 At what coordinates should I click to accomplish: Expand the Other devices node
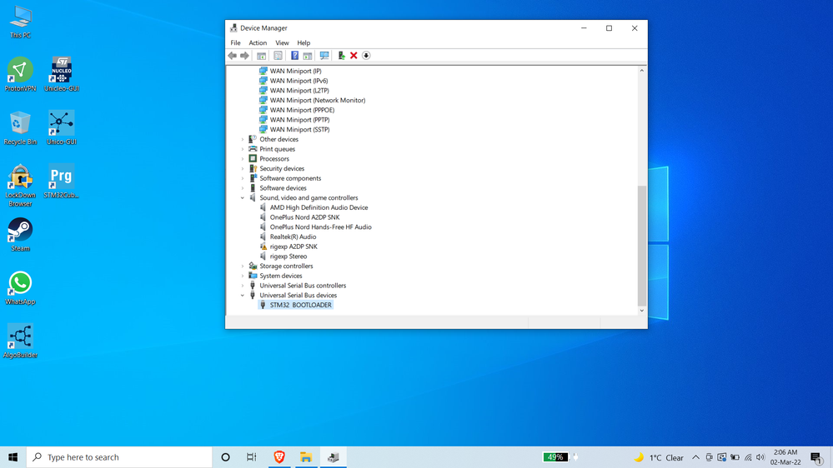(243, 140)
